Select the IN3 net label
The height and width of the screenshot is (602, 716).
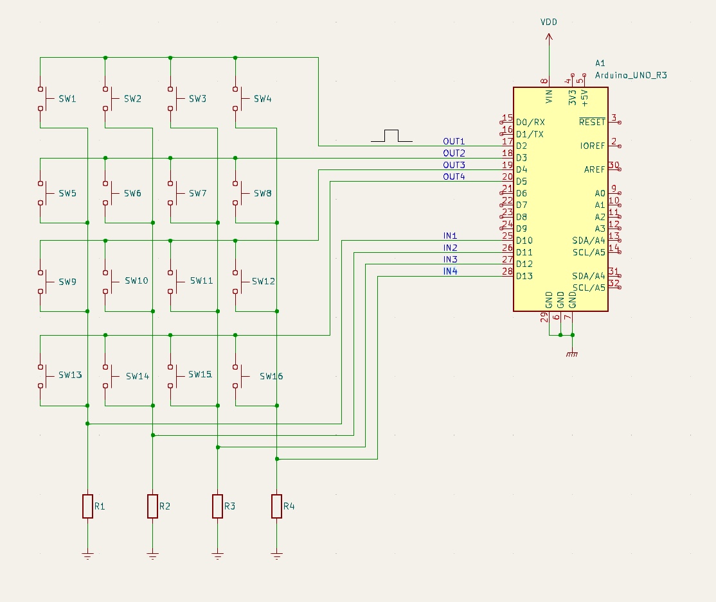450,259
